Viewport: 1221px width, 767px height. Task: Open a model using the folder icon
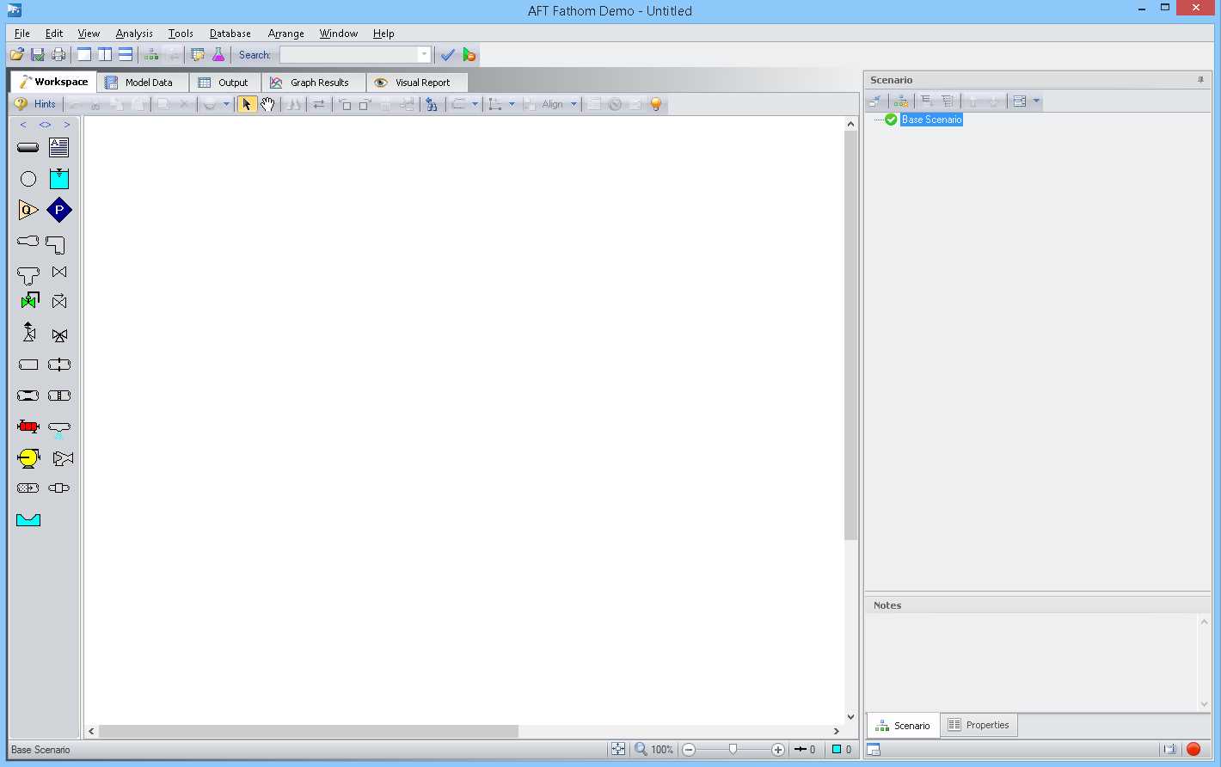click(16, 53)
